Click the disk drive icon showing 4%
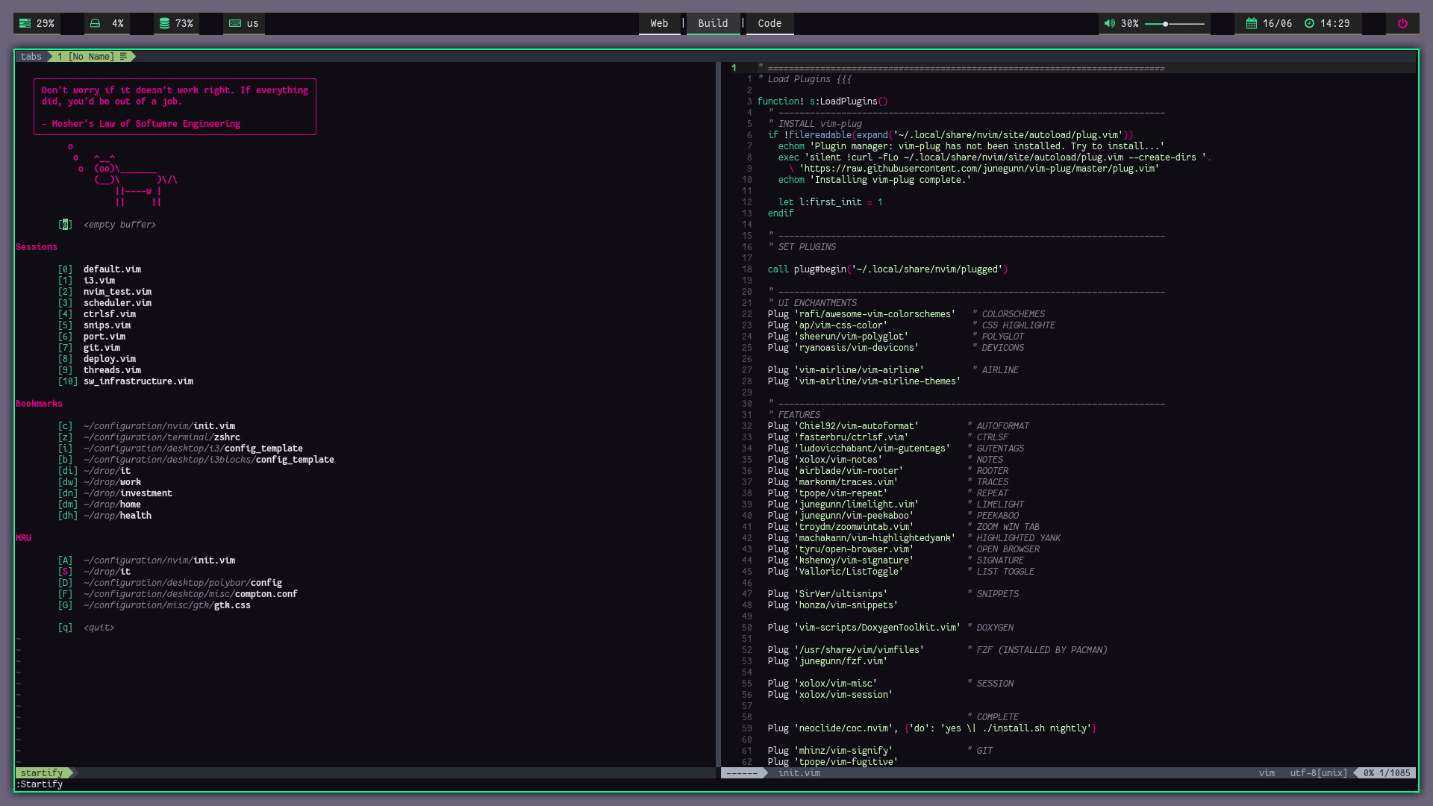 pos(95,23)
